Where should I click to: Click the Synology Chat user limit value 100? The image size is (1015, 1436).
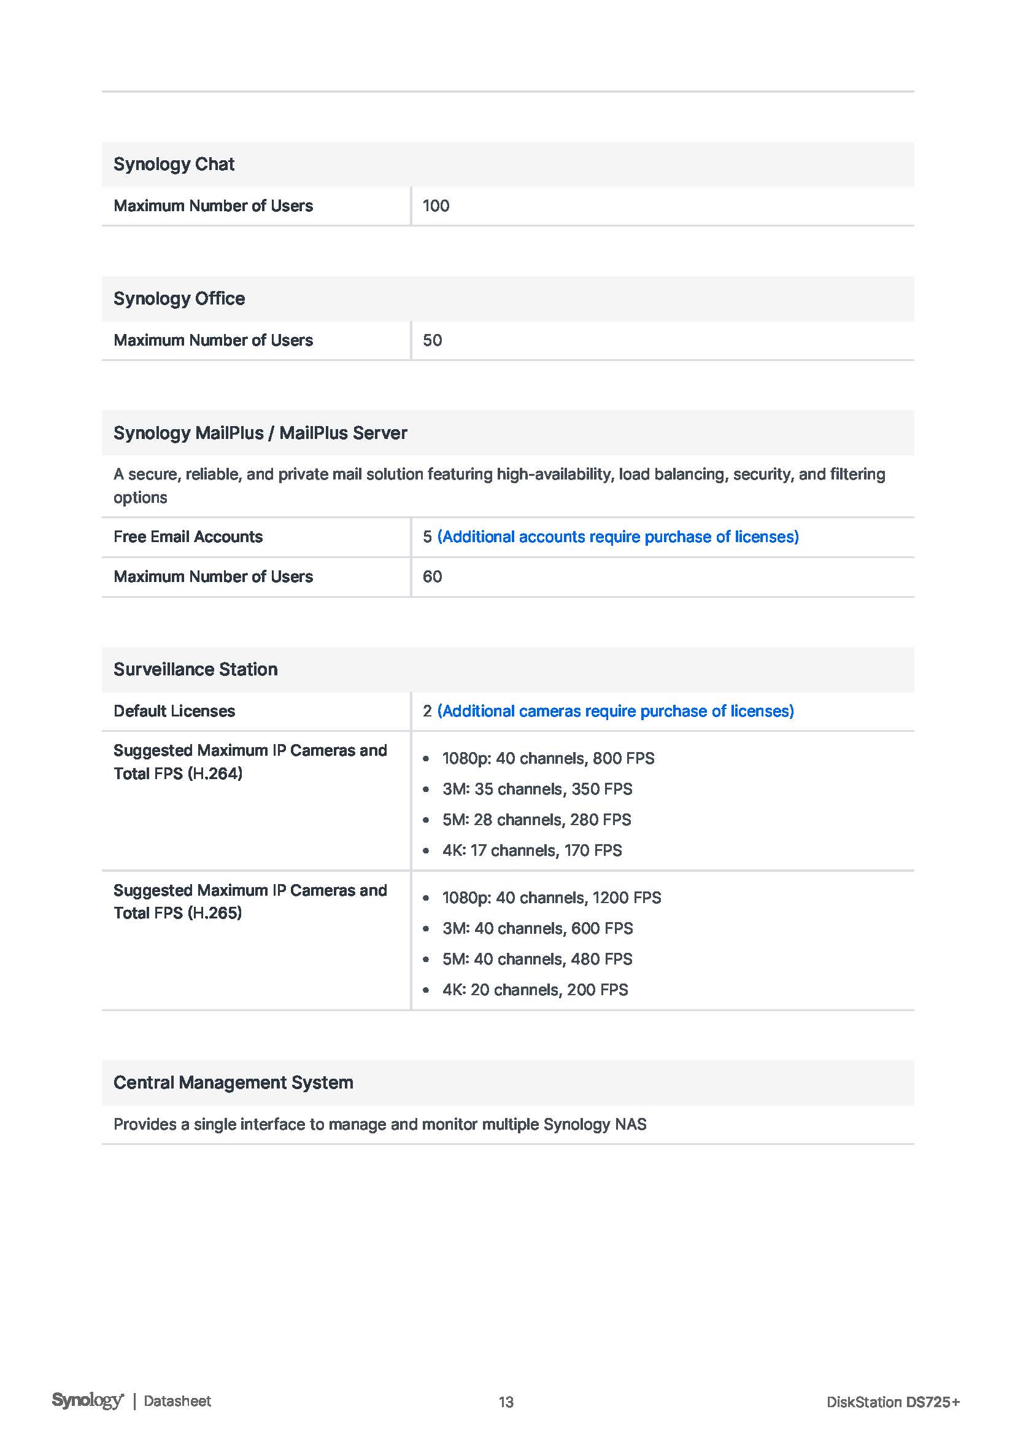[436, 206]
